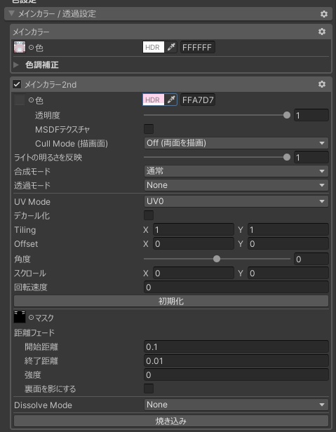This screenshot has height=432, width=336.
Task: Enable the デカール化 checkbox
Action: pyautogui.click(x=149, y=215)
